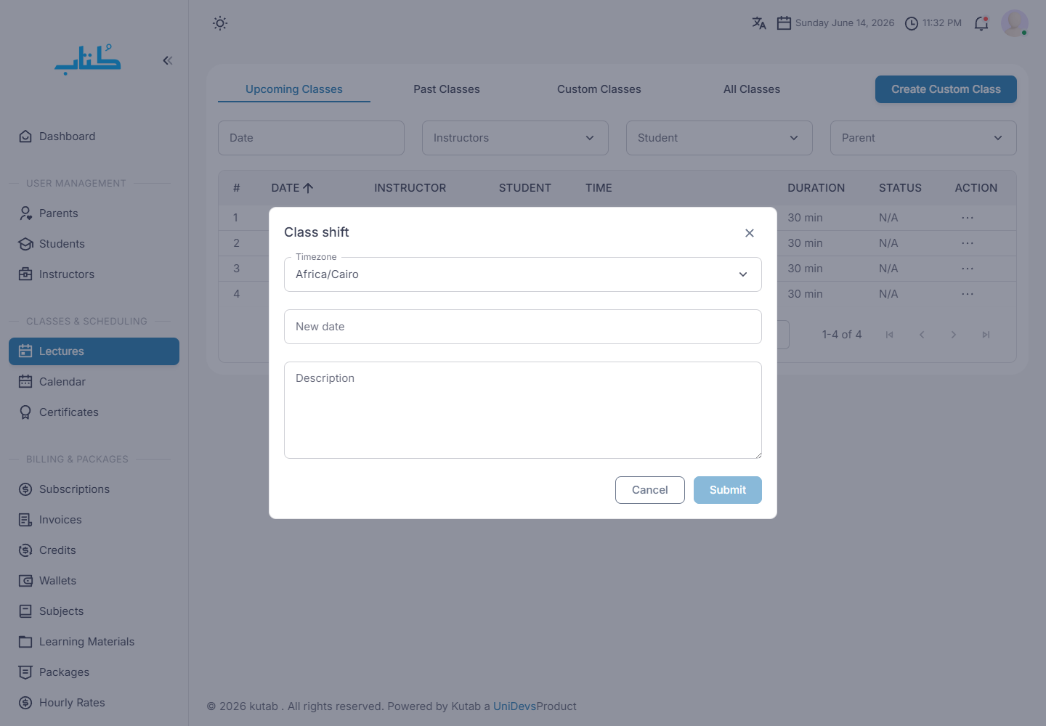Screen dimensions: 1046x726
Task: Open the language translate icon
Action: click(x=759, y=23)
